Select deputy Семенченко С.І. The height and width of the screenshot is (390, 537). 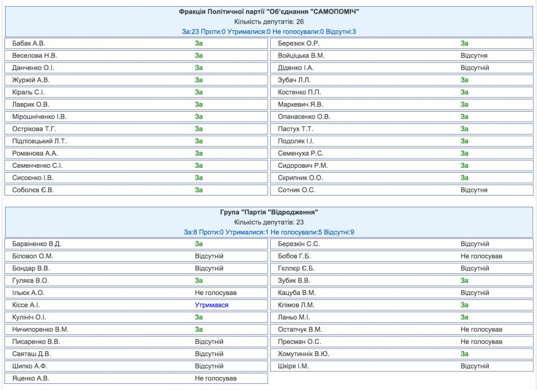pyautogui.click(x=37, y=165)
